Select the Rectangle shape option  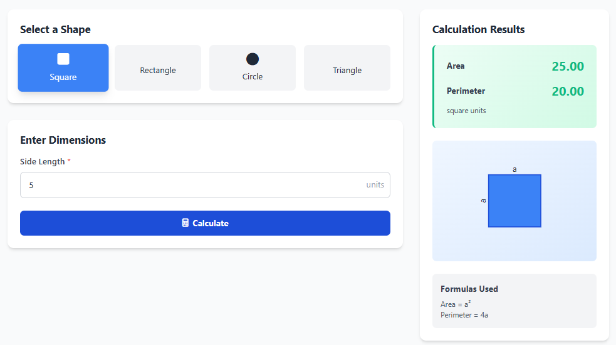coord(158,68)
